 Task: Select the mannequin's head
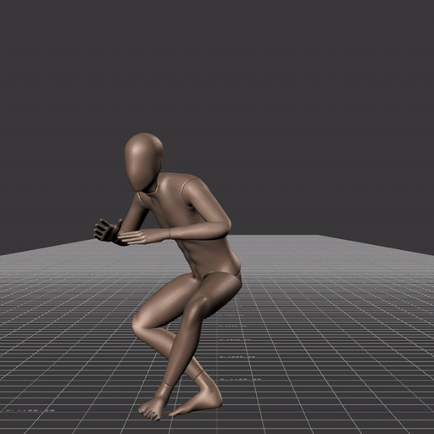(144, 163)
